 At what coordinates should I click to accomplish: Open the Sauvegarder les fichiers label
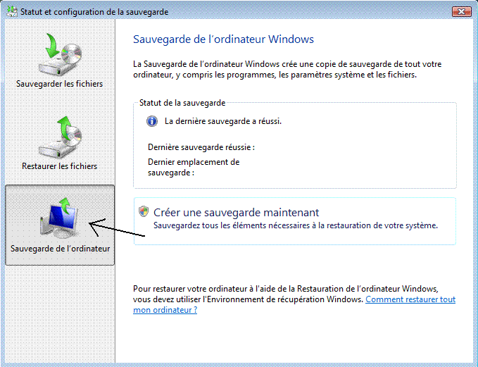click(59, 84)
